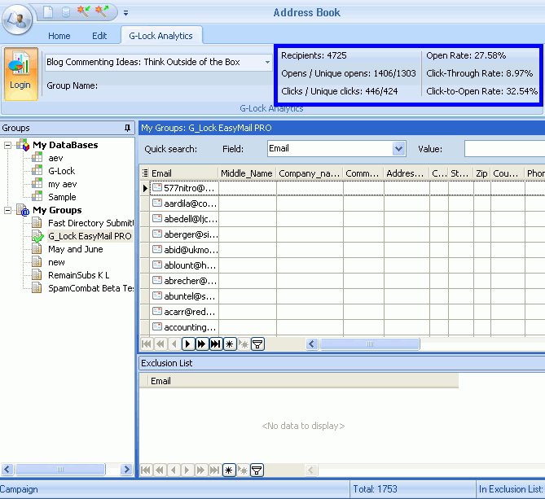
Task: Open the grid column chooser icon
Action: pos(145,173)
